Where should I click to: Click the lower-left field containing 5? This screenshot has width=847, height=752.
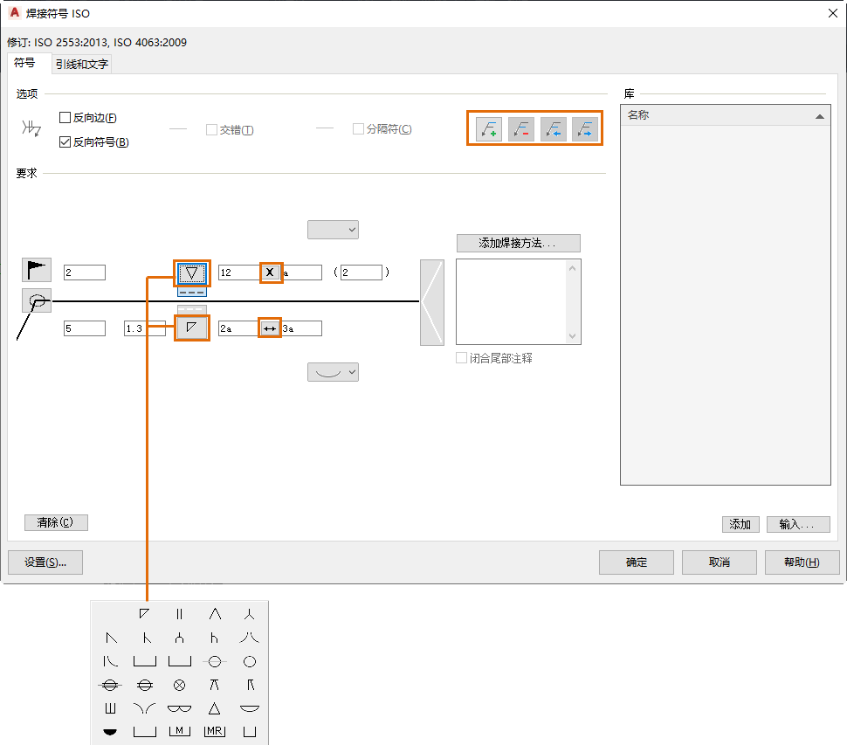[x=85, y=328]
